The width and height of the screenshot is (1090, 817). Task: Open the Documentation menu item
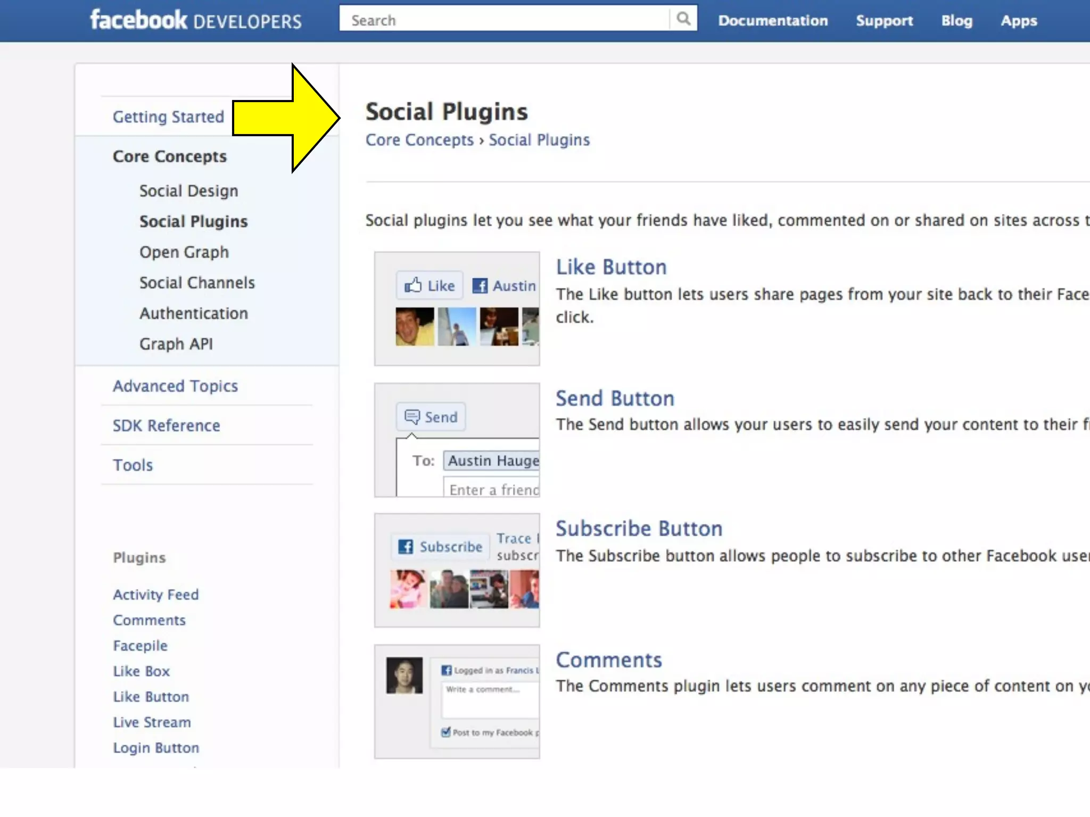click(x=773, y=21)
